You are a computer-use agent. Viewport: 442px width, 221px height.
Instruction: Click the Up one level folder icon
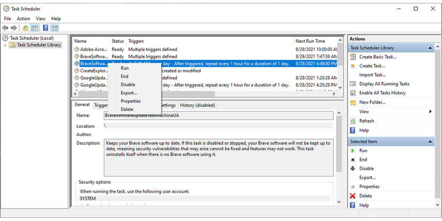[x=25, y=28]
